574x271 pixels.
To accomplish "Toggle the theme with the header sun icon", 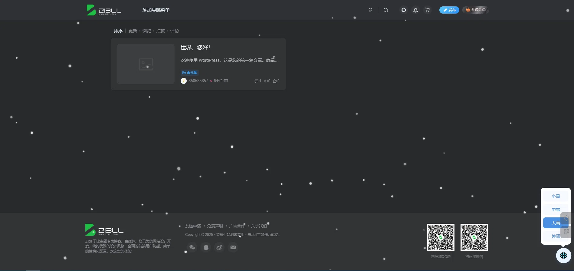I will pyautogui.click(x=404, y=10).
